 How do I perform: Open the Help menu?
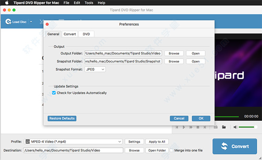coord(101,3)
